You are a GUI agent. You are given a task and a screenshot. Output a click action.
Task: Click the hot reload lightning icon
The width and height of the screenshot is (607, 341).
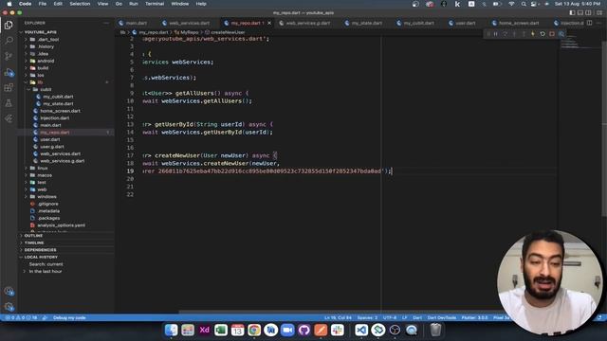[x=533, y=34]
